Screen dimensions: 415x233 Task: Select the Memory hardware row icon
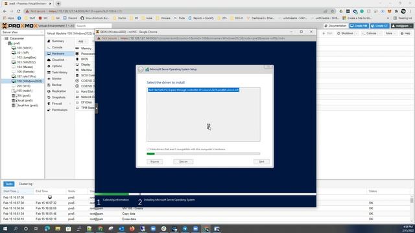[x=77, y=49]
